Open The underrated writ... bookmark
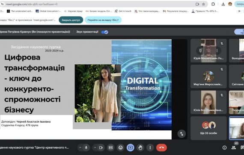The image size is (244, 155). coord(20,11)
